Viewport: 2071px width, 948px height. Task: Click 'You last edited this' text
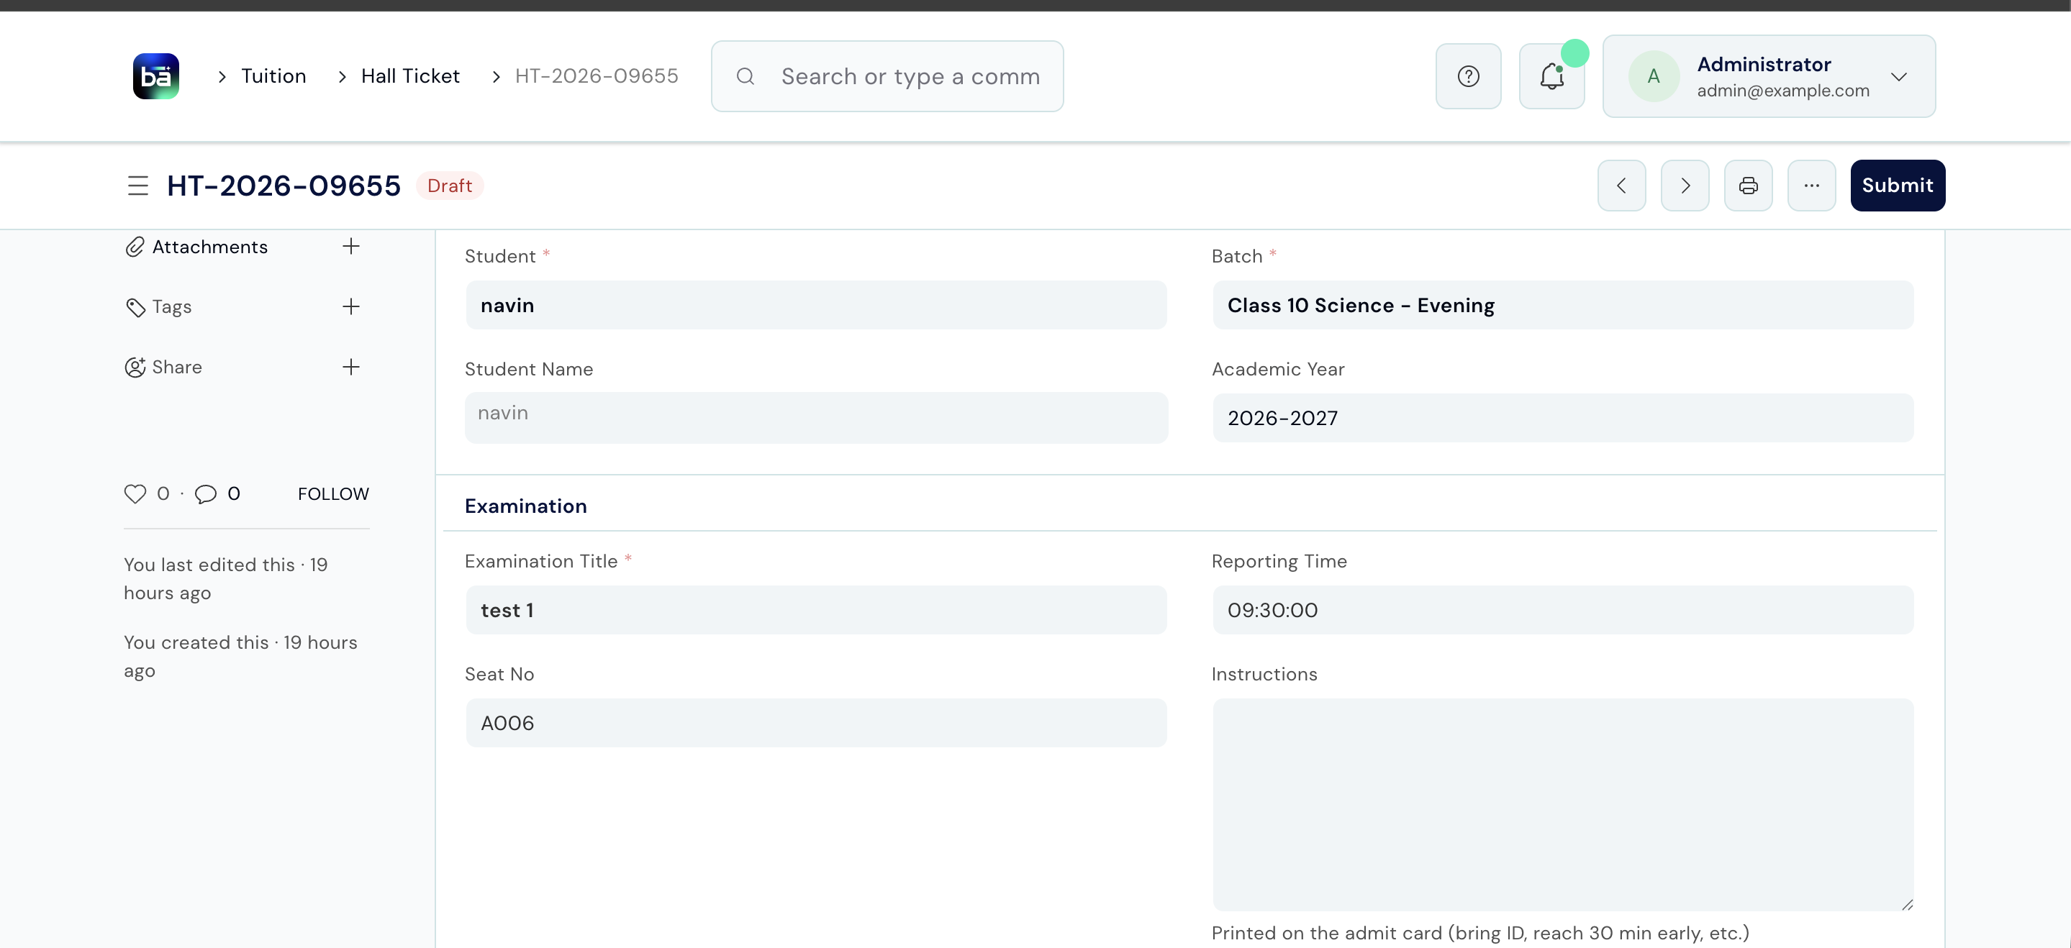[x=226, y=578]
